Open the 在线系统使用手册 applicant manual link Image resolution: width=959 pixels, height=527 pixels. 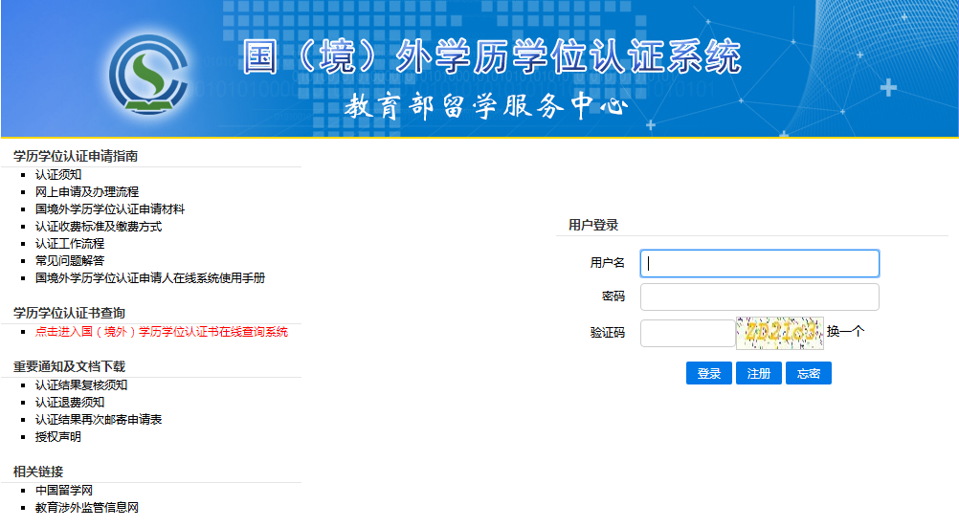coord(150,278)
